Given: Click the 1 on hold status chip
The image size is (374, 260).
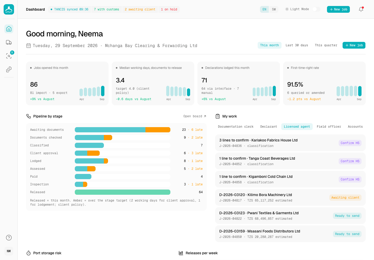Looking at the screenshot, I should point(169,9).
